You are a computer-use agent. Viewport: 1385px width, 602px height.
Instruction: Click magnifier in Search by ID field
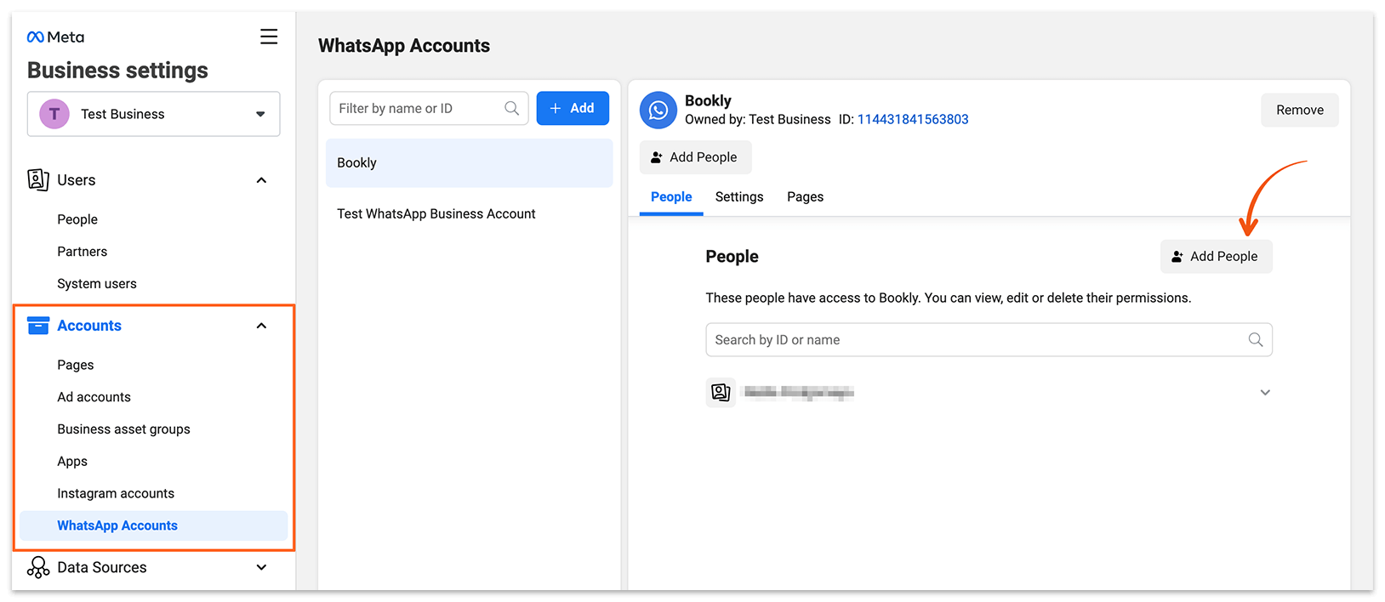pos(1256,339)
